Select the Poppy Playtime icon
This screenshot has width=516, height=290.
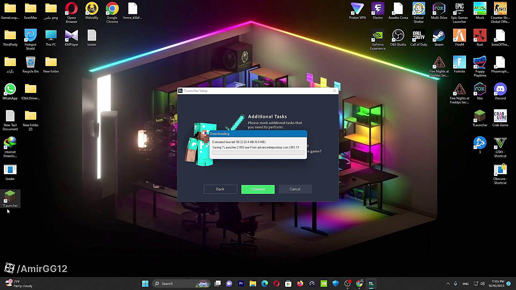[480, 66]
